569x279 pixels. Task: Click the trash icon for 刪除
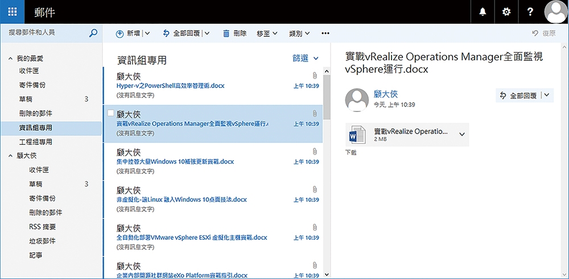(x=226, y=34)
